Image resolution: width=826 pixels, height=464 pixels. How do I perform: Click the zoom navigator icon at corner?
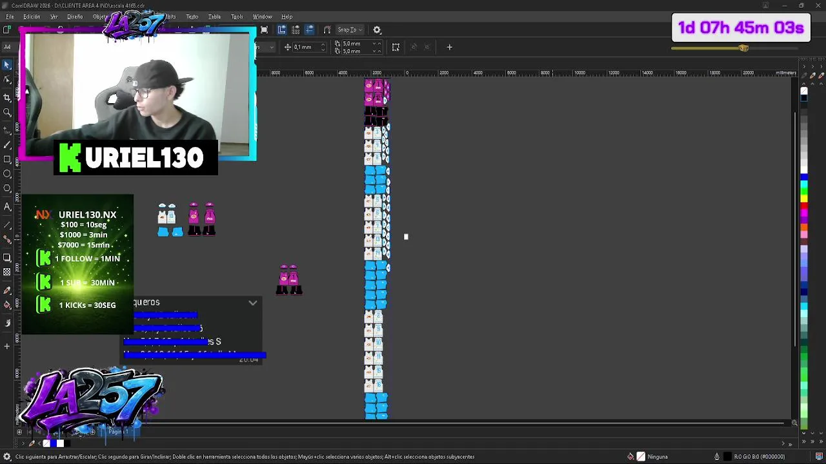[x=794, y=423]
